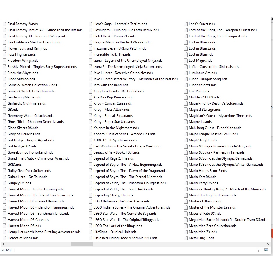The image size is (273, 273).
Task: Select Legend of Zelda - Phantom Hourglass.nds file
Action: click(x=129, y=183)
